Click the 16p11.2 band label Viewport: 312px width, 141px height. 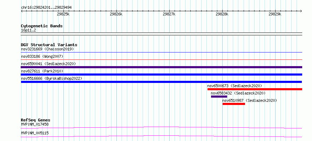tap(28, 30)
